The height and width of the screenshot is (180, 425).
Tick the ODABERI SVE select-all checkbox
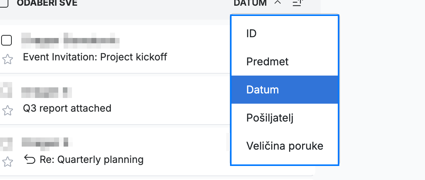tap(4, 3)
